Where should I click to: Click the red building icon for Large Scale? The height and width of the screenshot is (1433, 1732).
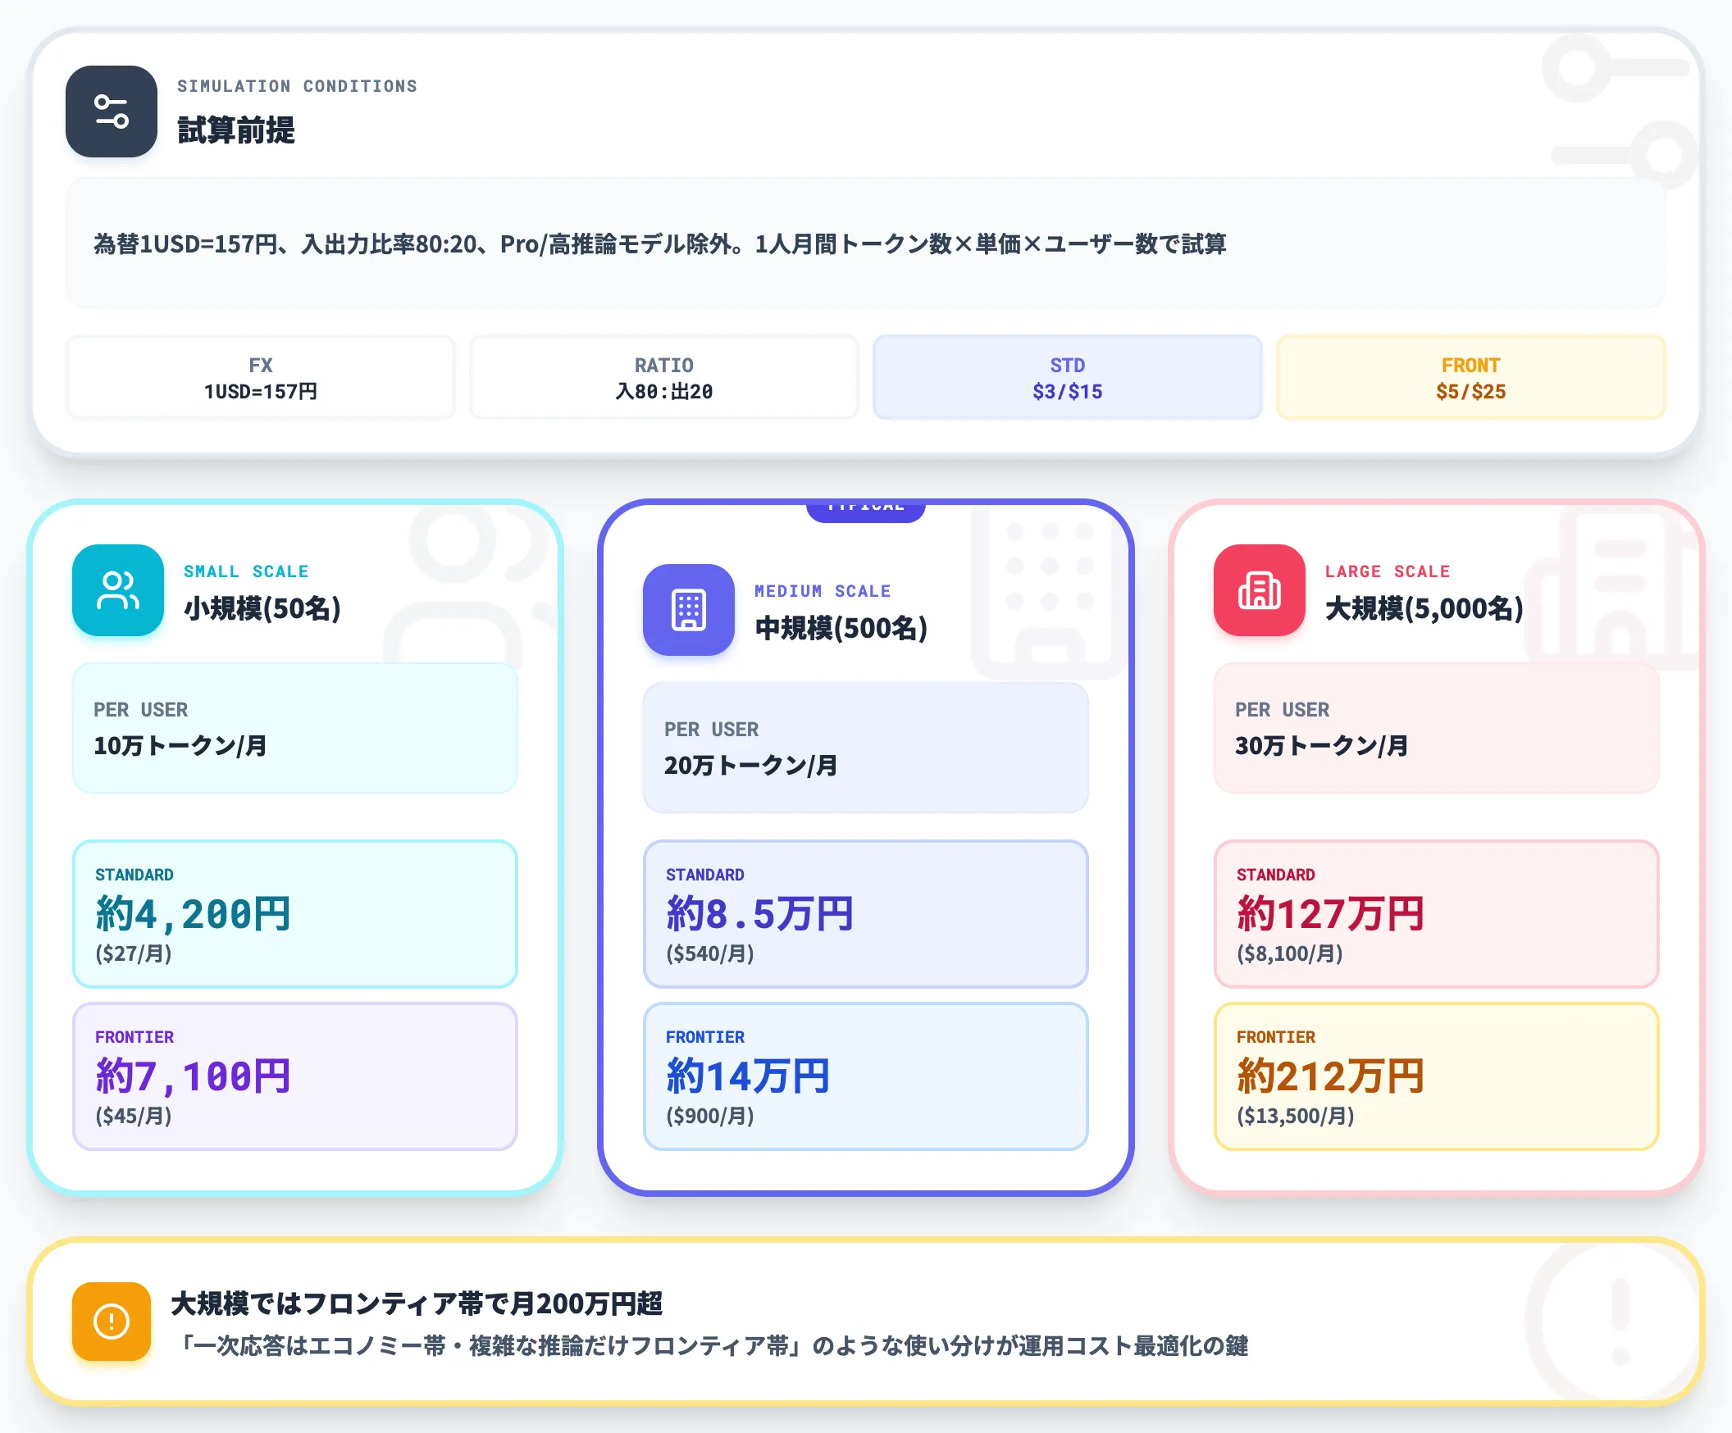coord(1260,589)
